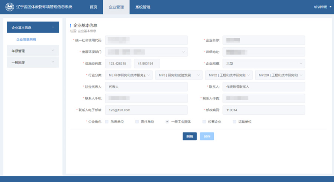Collapse the 企业基本信息 sidebar section

point(33,27)
